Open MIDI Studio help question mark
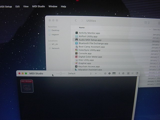Image resolution: width=160 pixels, height=120 pixels. pyautogui.click(x=137, y=73)
